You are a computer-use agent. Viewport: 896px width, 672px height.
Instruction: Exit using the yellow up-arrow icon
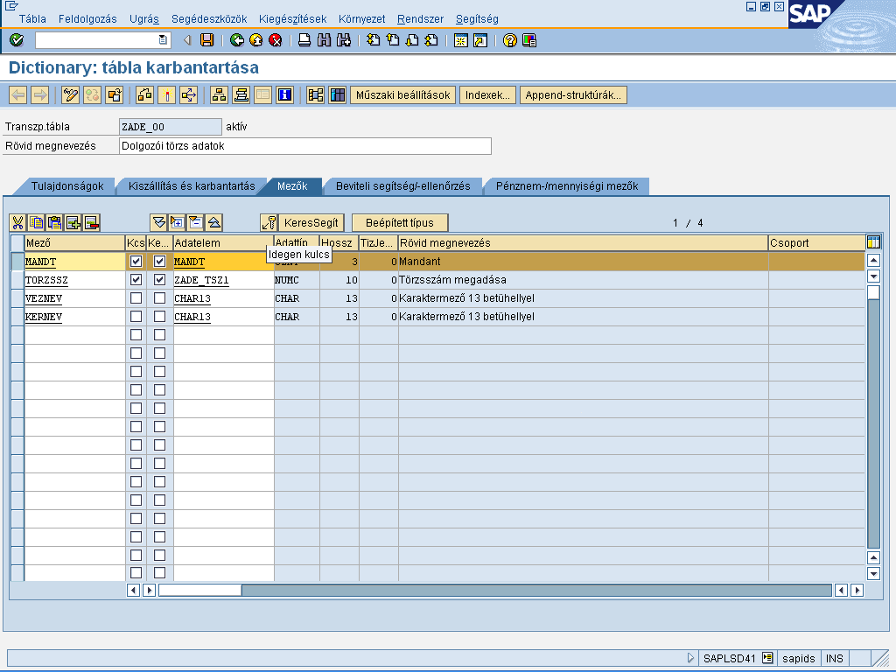click(256, 40)
